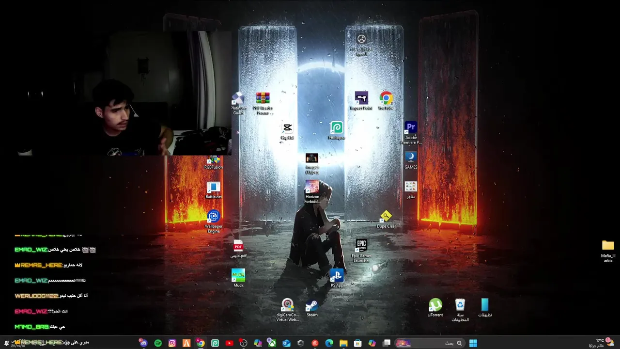Open the blue تطبيقات folder on desktop
The image size is (620, 349).
pos(485,308)
